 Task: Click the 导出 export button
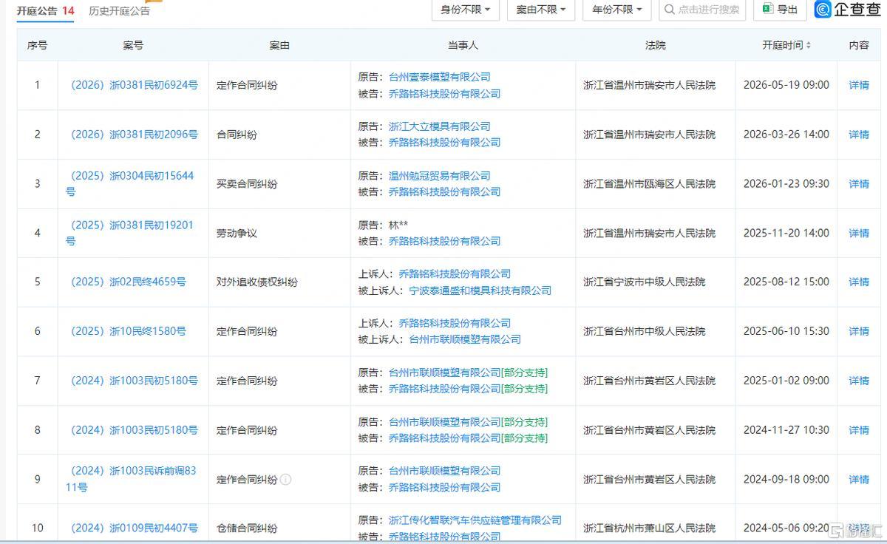[x=780, y=10]
